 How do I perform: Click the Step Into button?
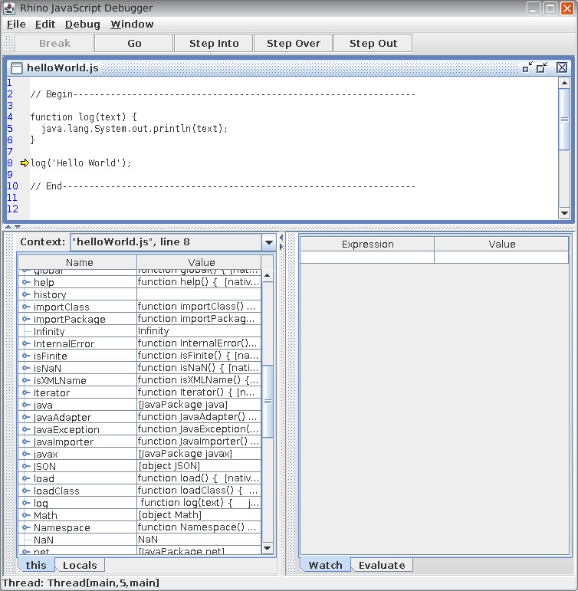pos(214,43)
